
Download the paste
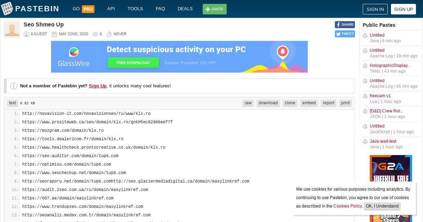coord(268,103)
